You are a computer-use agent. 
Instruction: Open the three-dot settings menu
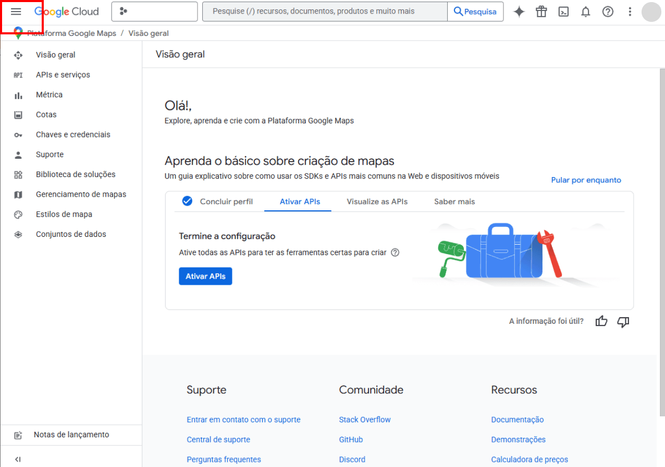tap(630, 11)
